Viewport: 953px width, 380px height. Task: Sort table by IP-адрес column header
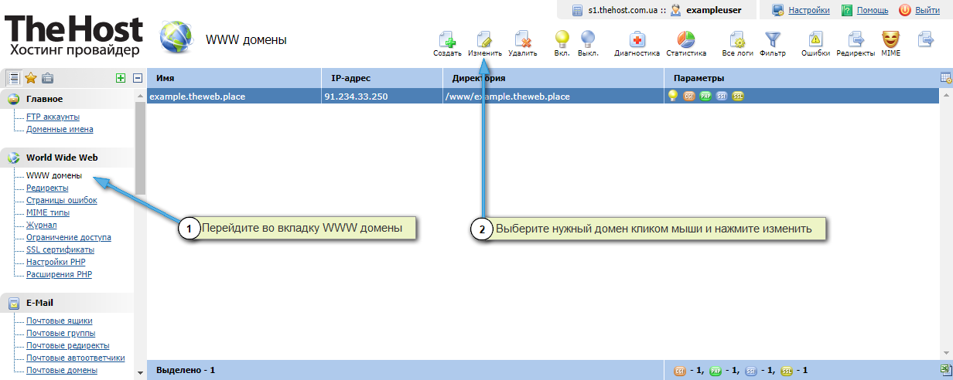pyautogui.click(x=382, y=78)
